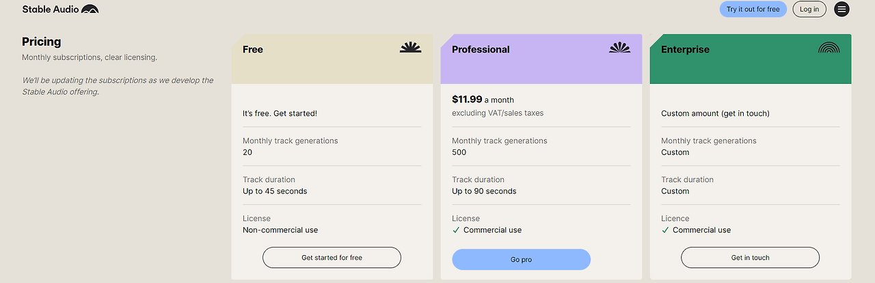Open the hamburger menu icon

click(x=842, y=10)
